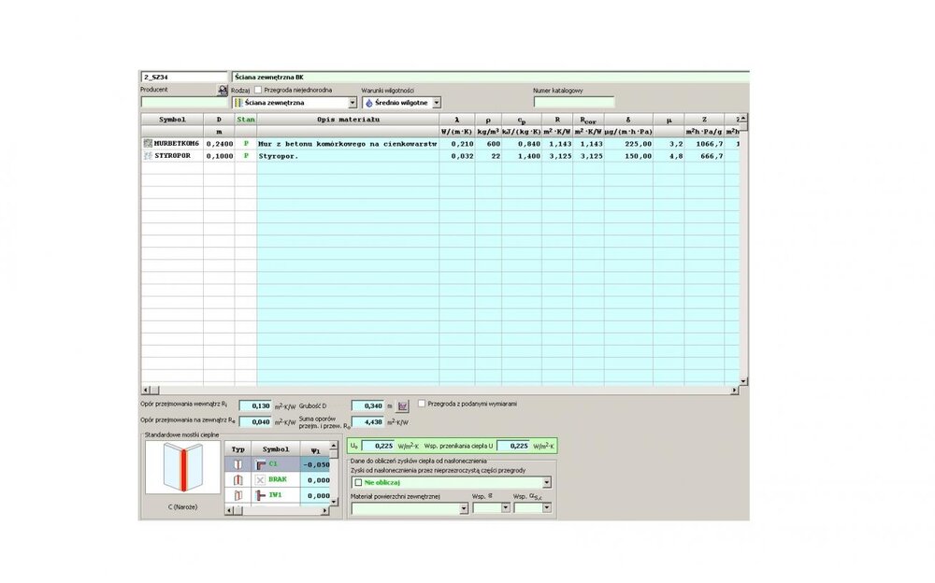
Task: Click the Opór przejmowania wewnątrz value field
Action: pyautogui.click(x=254, y=406)
